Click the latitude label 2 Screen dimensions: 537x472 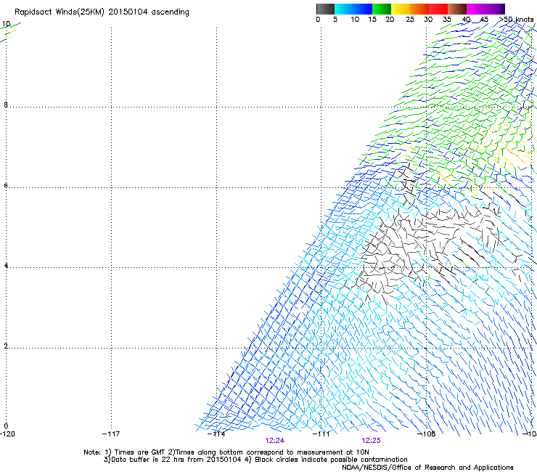[6, 346]
